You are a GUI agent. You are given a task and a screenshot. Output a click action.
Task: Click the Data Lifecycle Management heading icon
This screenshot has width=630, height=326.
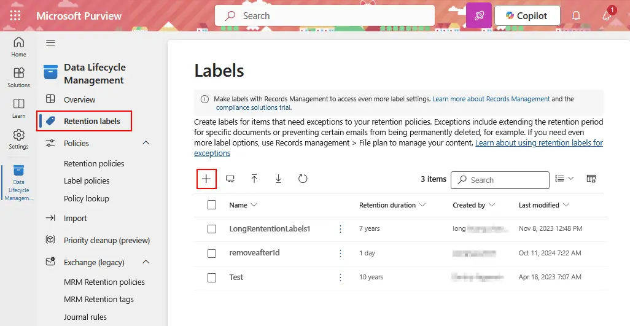click(50, 72)
